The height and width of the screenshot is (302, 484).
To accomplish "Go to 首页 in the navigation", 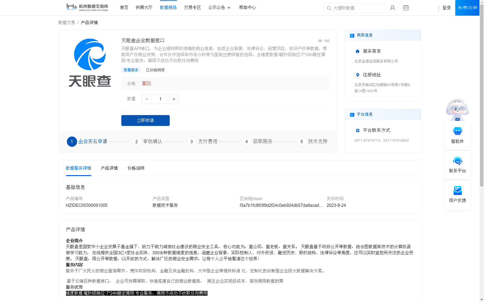I will point(124,8).
